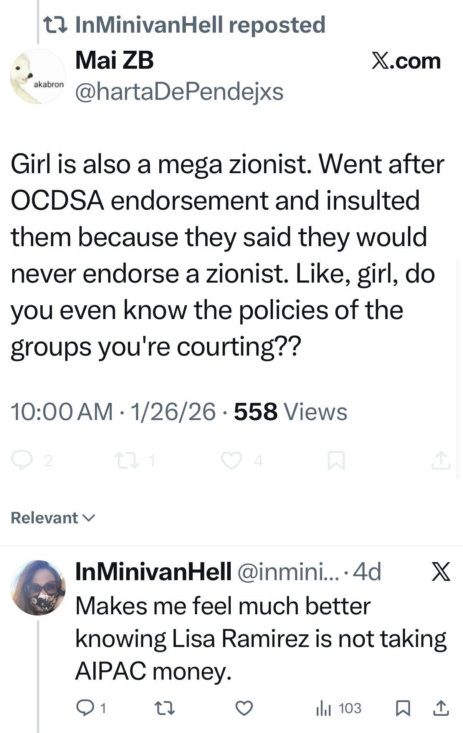Like InMinivanHell's reply about Lisa Ramirez
This screenshot has width=463, height=733.
point(244,708)
